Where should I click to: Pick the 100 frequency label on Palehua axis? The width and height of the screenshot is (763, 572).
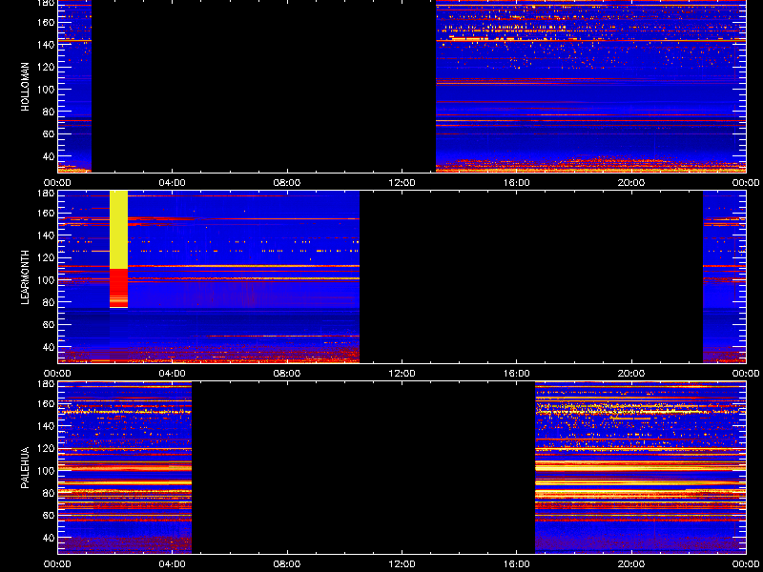coord(47,471)
